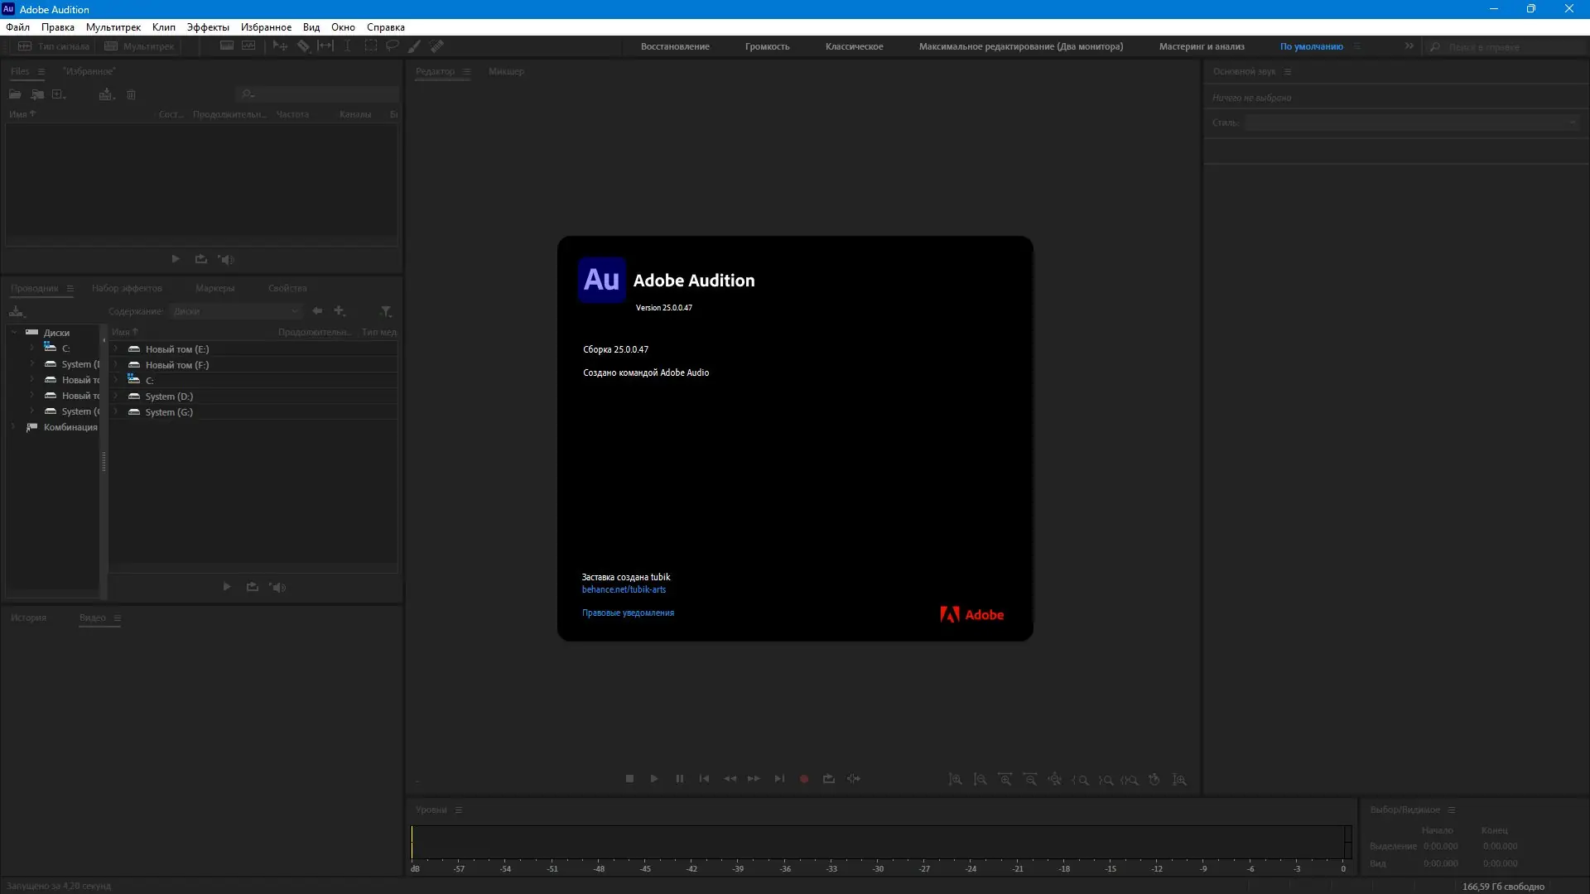
Task: Open the Содержание dropdown showing Диски
Action: pos(236,311)
